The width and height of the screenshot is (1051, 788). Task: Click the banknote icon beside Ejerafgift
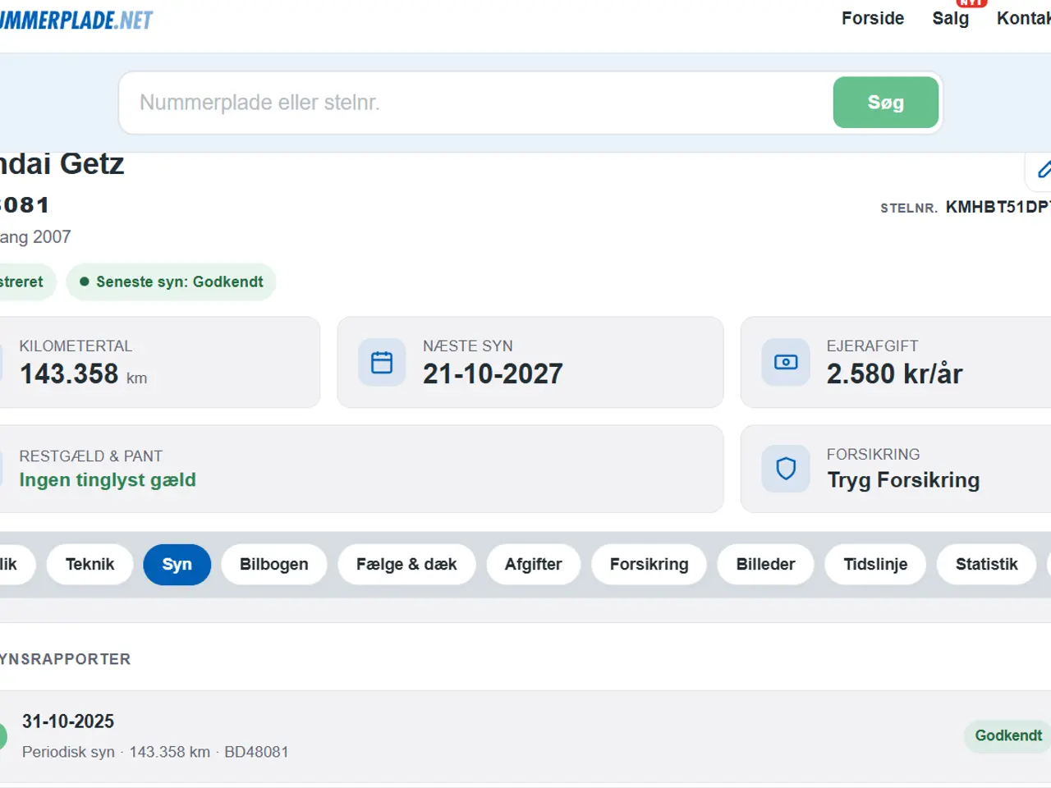[x=786, y=362]
